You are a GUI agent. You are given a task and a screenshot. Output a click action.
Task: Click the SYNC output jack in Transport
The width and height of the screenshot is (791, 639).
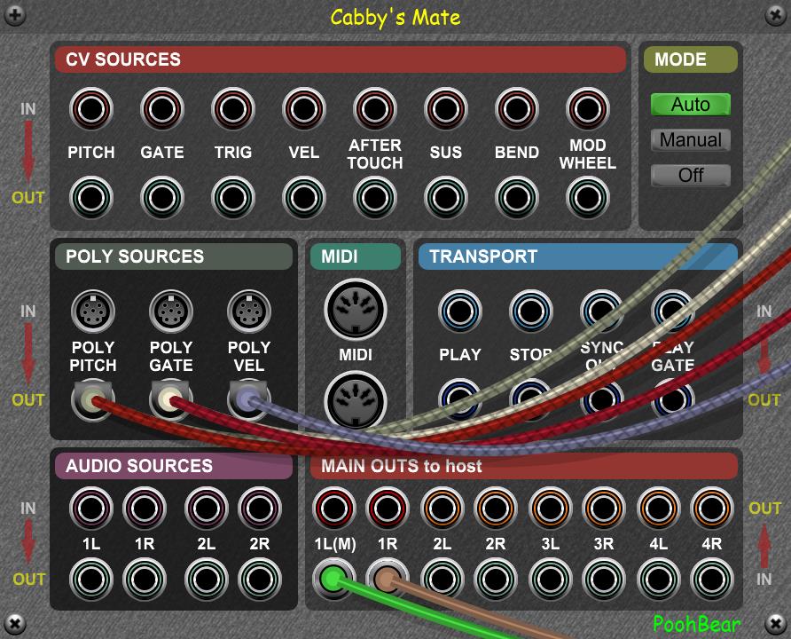coord(602,399)
